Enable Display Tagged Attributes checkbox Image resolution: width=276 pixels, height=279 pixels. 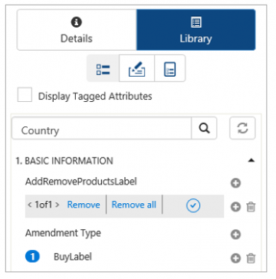coord(25,95)
